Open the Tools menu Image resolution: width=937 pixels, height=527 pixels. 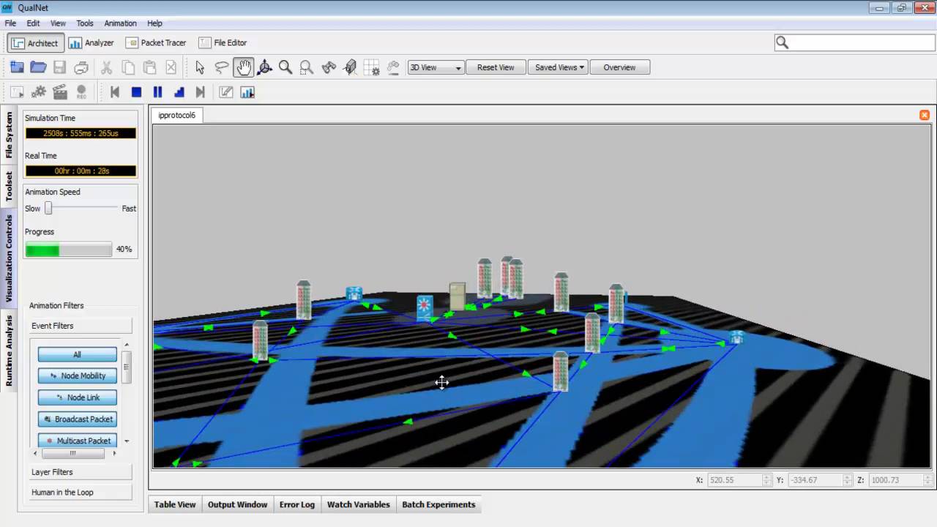coord(85,23)
